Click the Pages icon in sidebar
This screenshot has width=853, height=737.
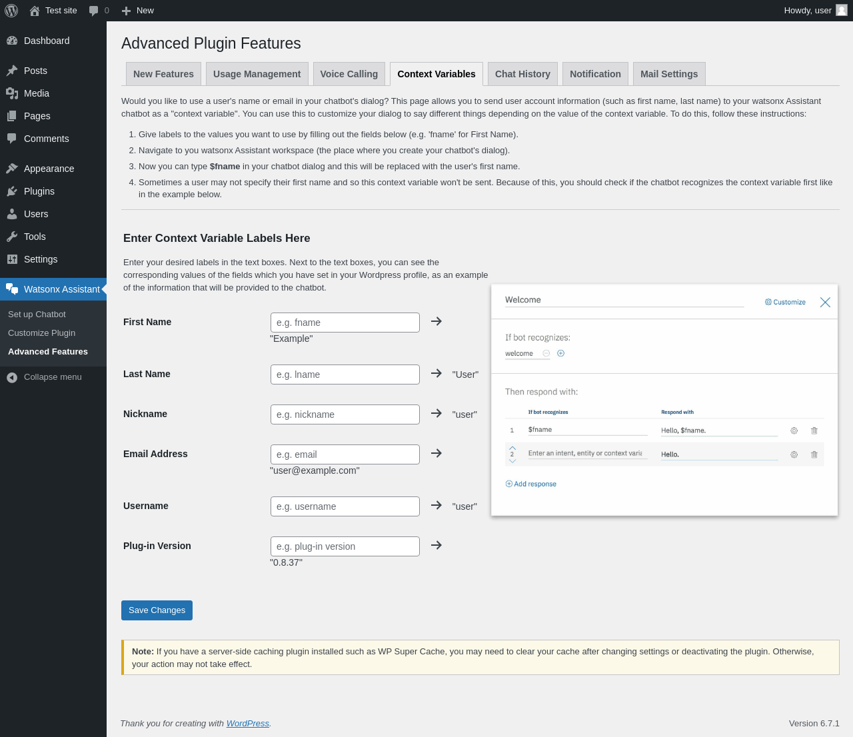click(x=12, y=116)
